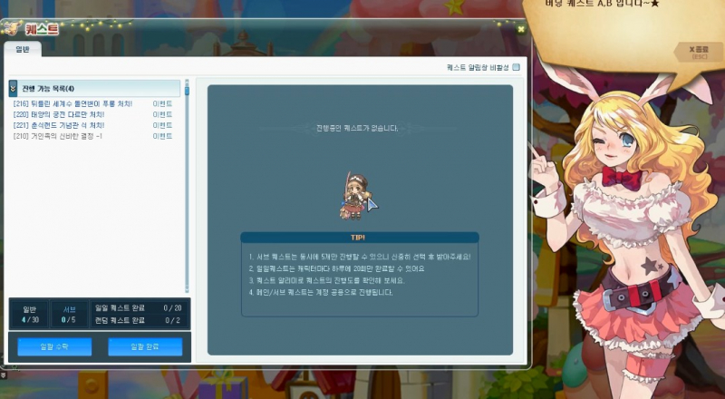Select quest [216] from available list
Screen dimensions: 725x399
click(x=72, y=104)
